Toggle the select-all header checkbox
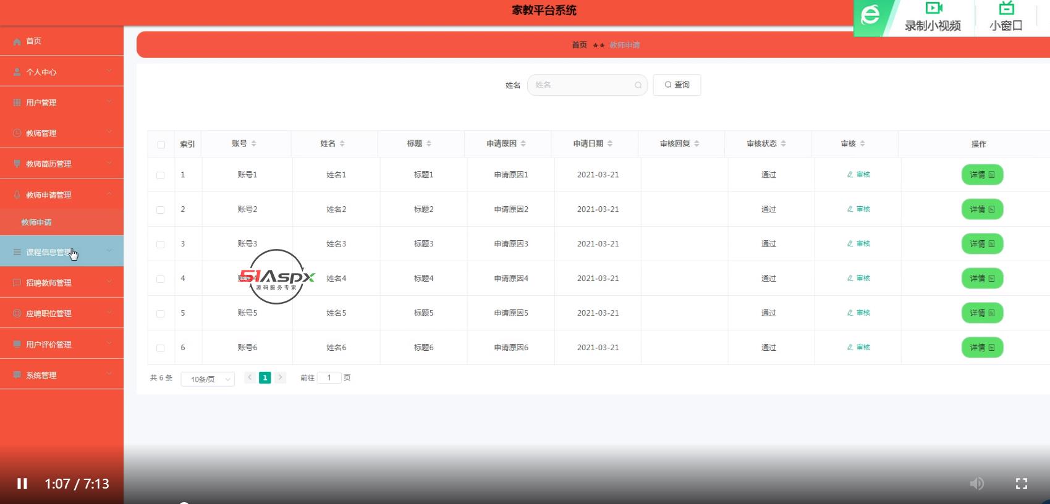Viewport: 1050px width, 504px height. [x=161, y=145]
